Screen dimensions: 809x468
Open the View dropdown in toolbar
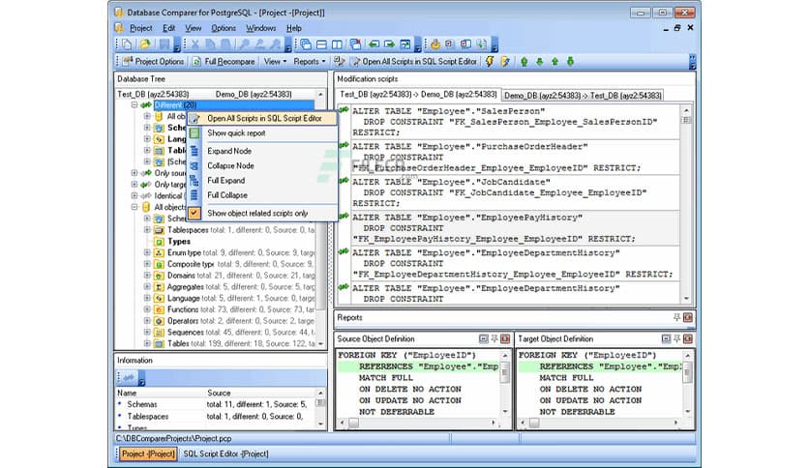pos(275,61)
